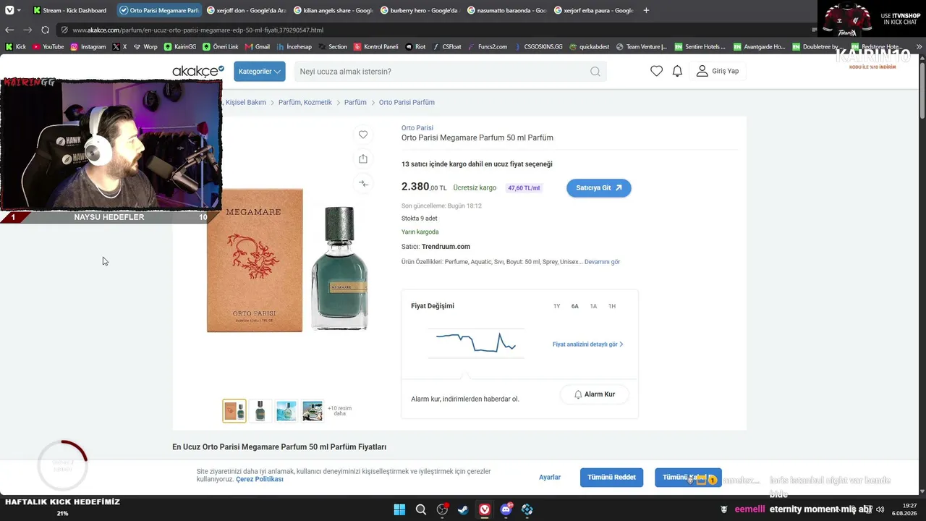Open Discord from the taskbar
The width and height of the screenshot is (926, 521).
506,509
